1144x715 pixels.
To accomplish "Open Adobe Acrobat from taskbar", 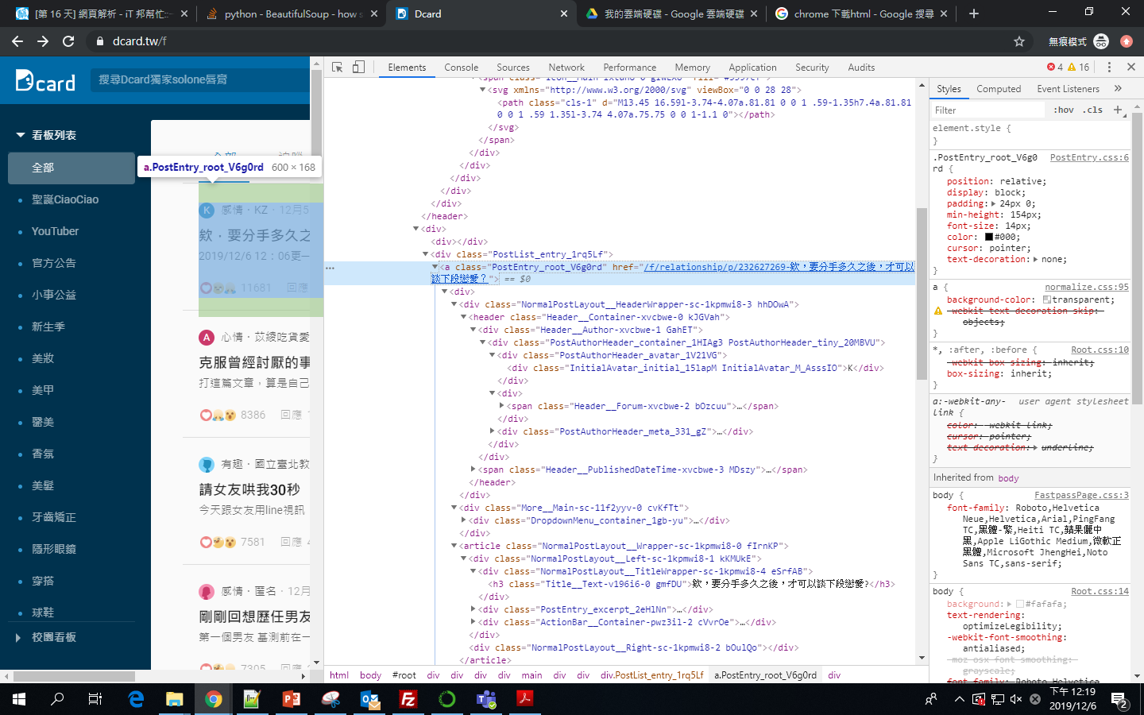I will tap(525, 699).
